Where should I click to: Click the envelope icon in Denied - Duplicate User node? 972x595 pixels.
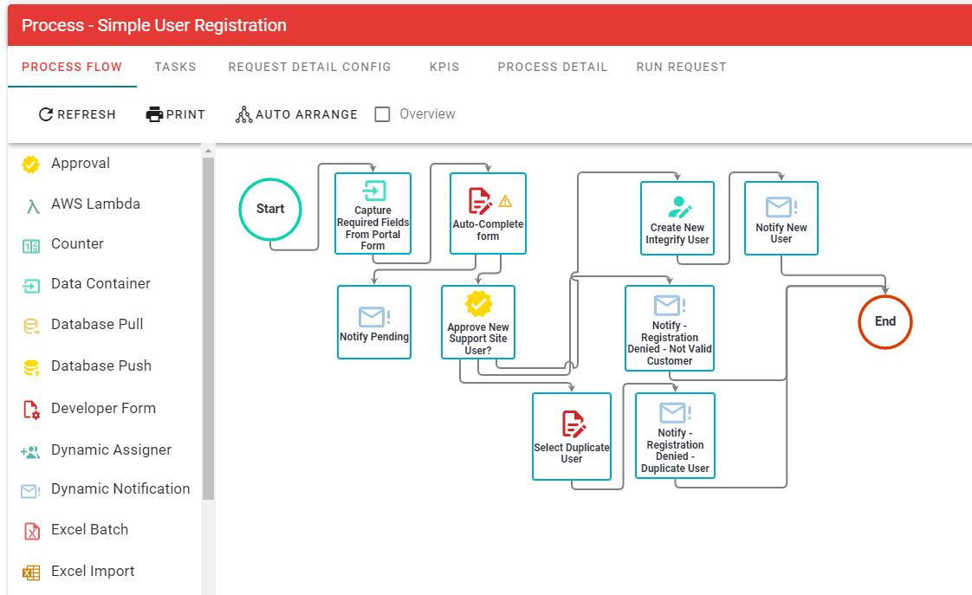pos(675,413)
